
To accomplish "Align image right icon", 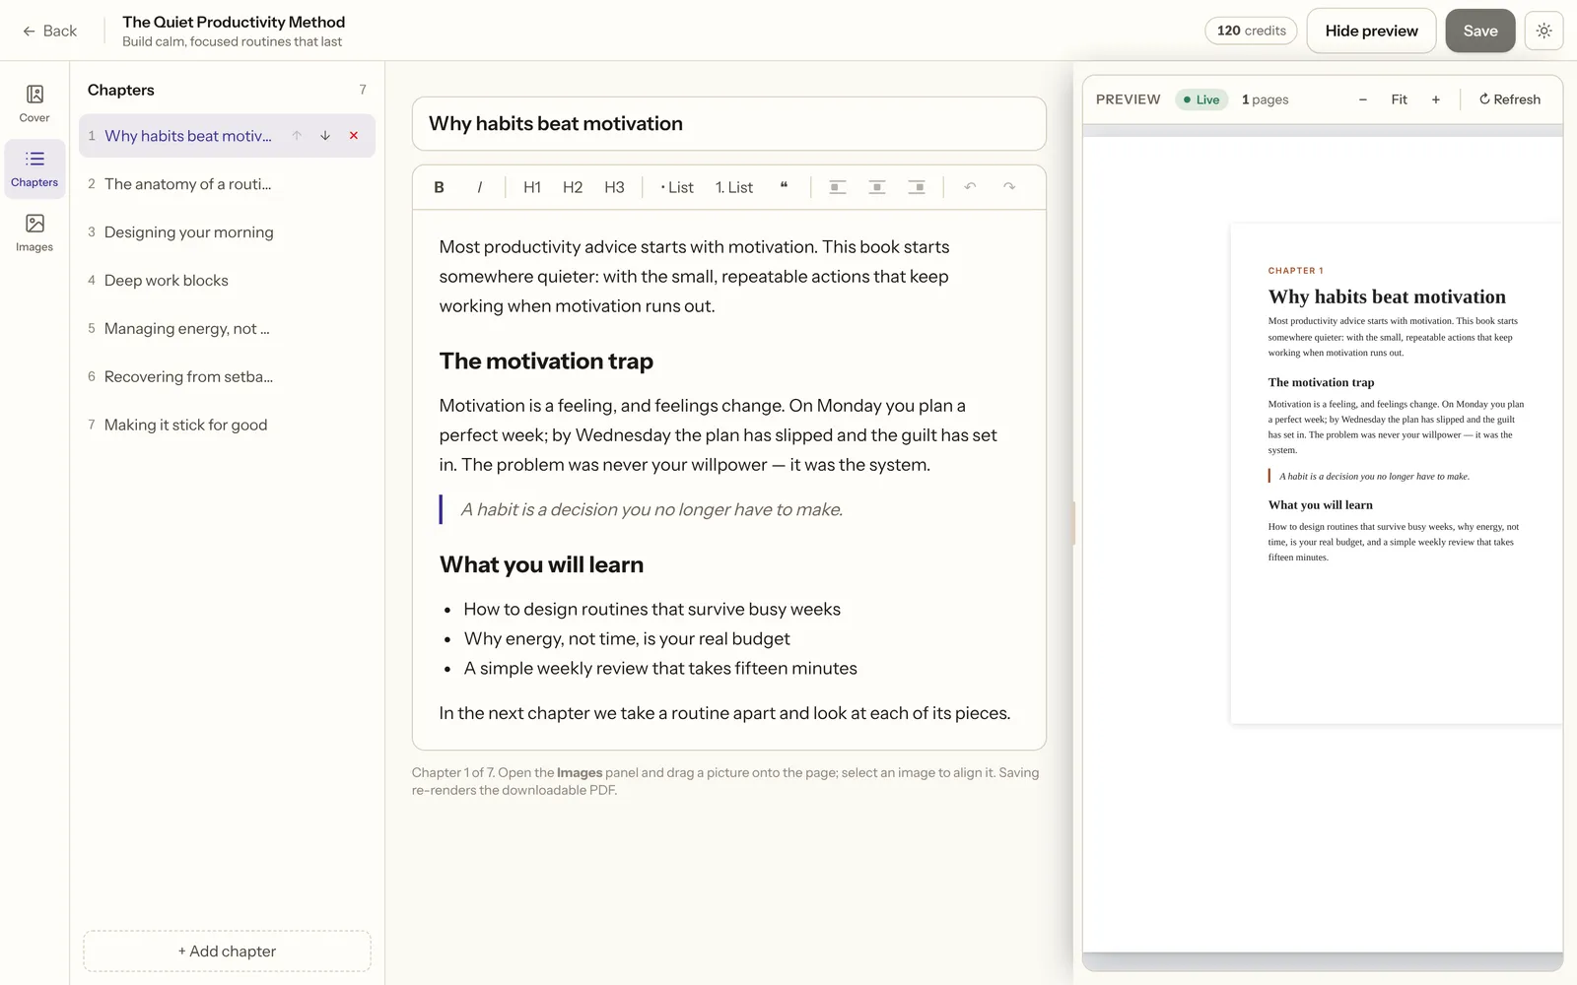I will click(917, 187).
